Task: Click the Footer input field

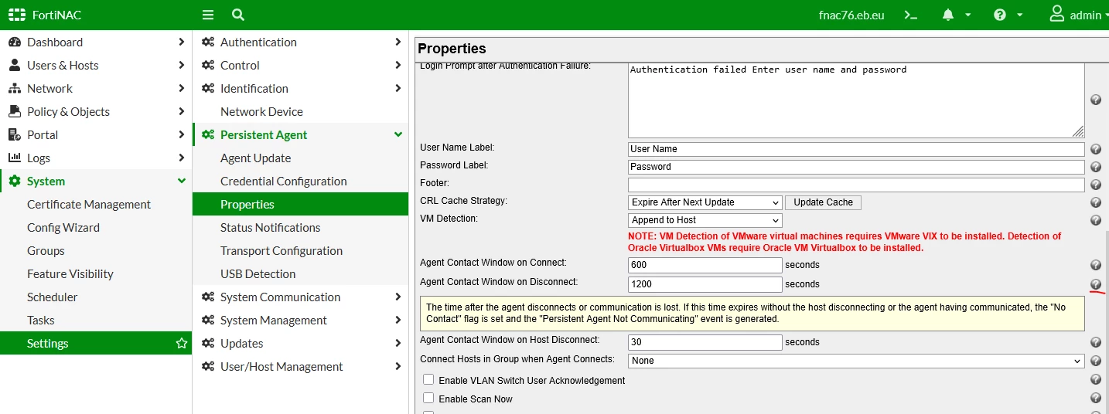Action: tap(856, 185)
